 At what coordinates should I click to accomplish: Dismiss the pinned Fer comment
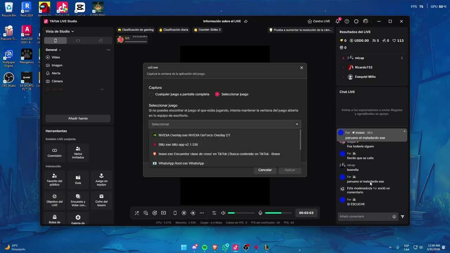point(404,131)
